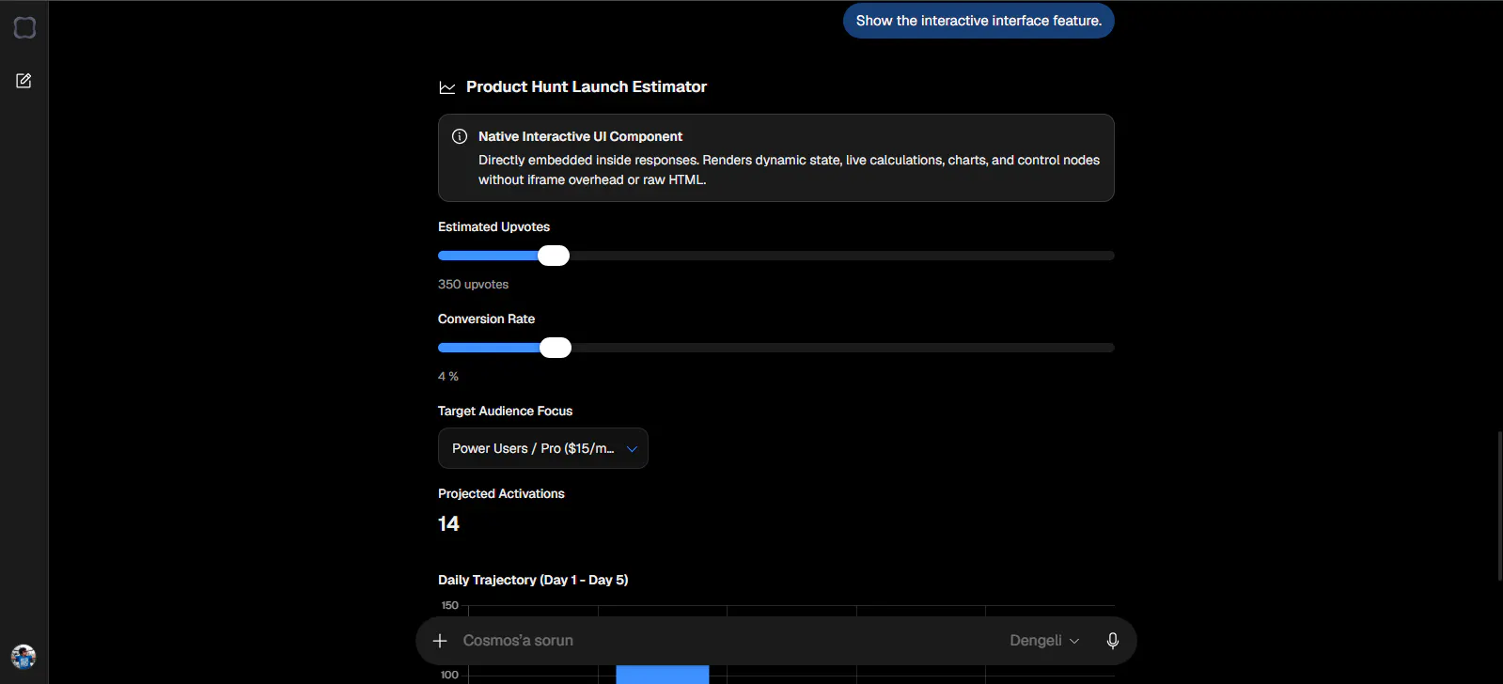Click the 'Product Hunt Launch Estimator' heading
This screenshot has width=1503, height=684.
(x=587, y=86)
